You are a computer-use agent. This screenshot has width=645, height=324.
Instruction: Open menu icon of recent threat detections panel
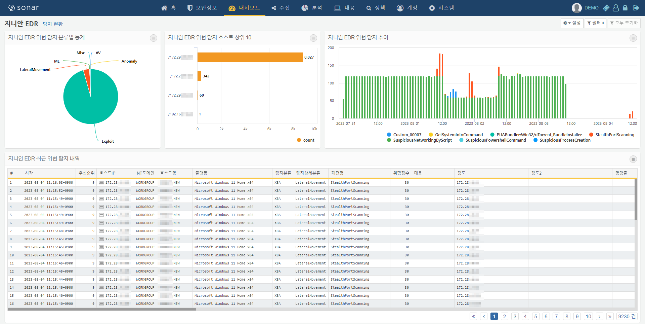(x=633, y=159)
